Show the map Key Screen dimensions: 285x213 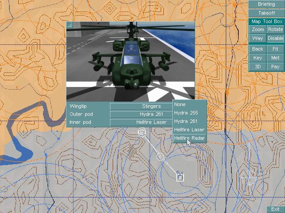pyautogui.click(x=257, y=58)
